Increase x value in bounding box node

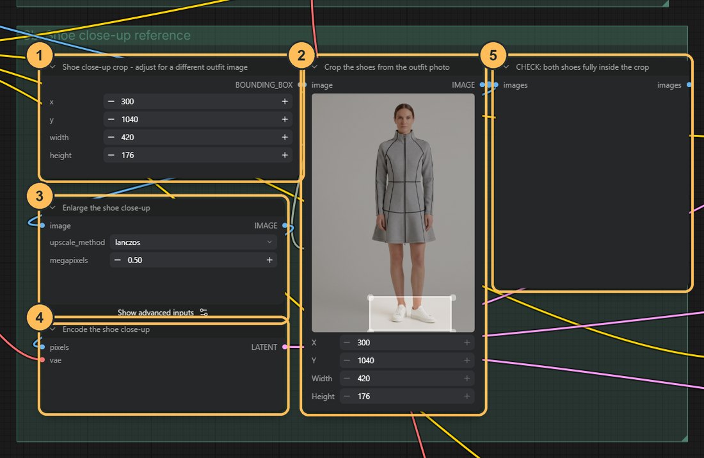point(285,102)
